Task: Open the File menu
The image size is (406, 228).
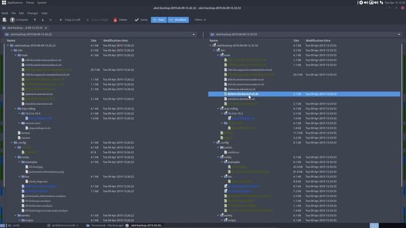Action: click(13, 13)
